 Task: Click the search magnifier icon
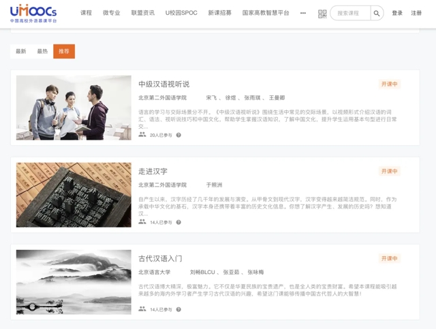(377, 13)
